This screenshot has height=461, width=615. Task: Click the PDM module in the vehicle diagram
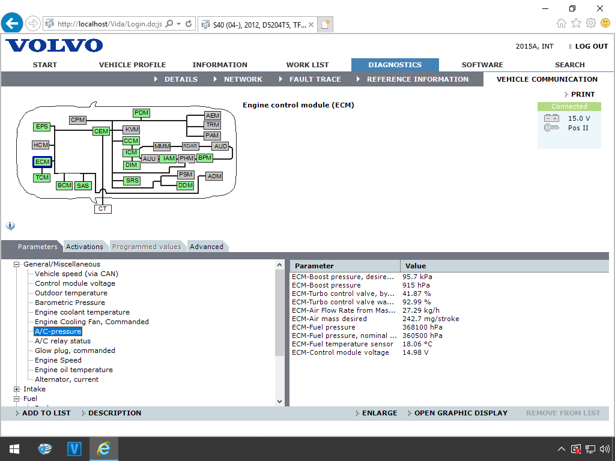[x=141, y=112]
